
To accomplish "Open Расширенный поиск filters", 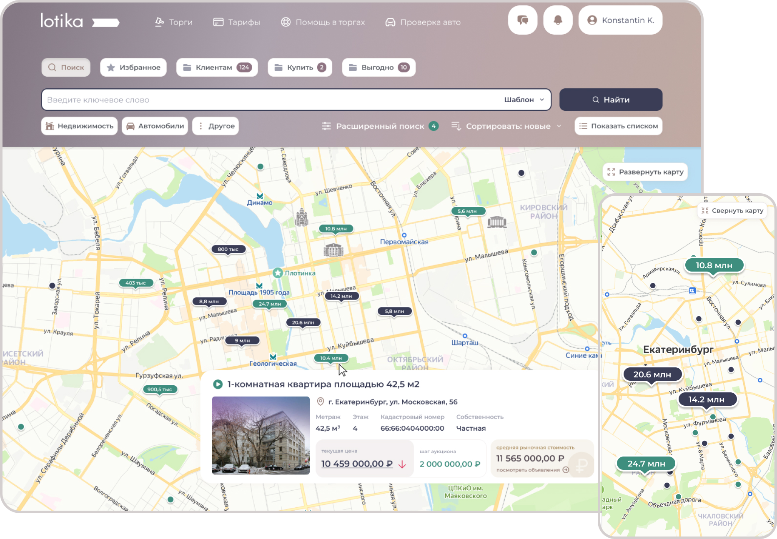I will [x=380, y=126].
